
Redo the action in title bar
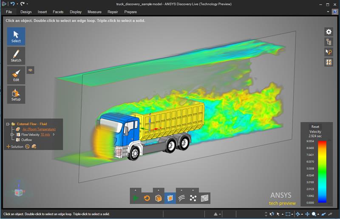tap(23, 4)
